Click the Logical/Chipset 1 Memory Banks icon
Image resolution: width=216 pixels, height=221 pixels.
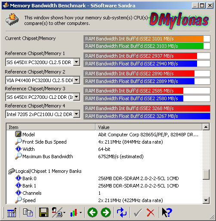tap(12, 171)
